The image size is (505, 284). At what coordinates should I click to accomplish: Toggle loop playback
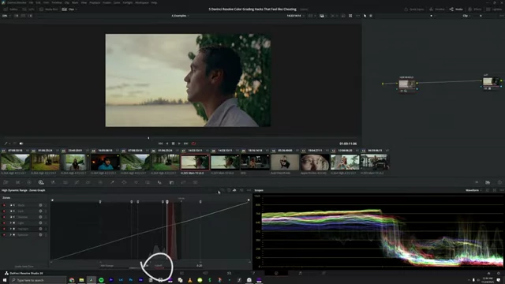tap(193, 144)
